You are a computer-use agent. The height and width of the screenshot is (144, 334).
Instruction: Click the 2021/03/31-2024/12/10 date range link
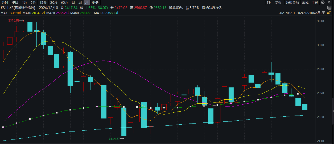pos(300,13)
